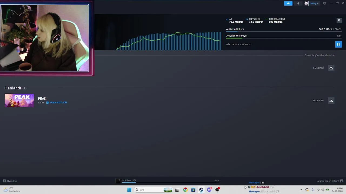
Task: Expand the system tray hidden icons chevron
Action: point(301,190)
